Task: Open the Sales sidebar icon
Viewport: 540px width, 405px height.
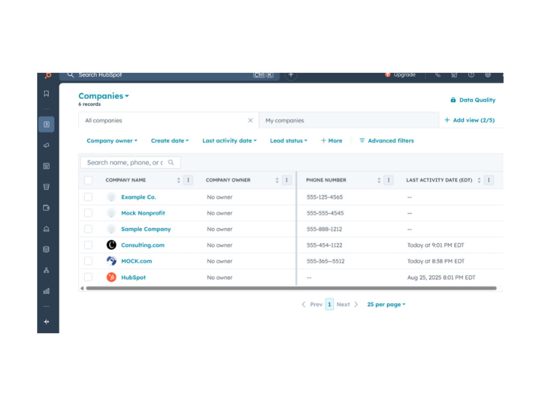Action: coord(46,187)
